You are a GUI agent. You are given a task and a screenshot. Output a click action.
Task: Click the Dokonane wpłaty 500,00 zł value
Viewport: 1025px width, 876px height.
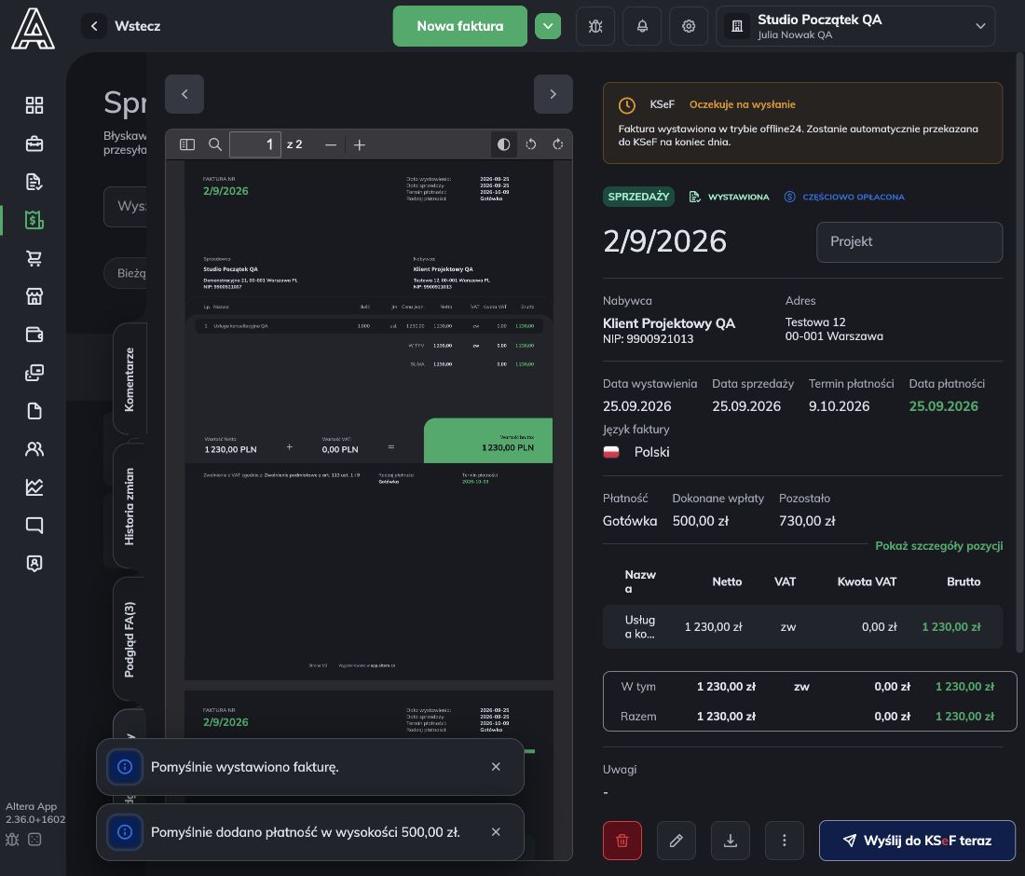(x=700, y=521)
